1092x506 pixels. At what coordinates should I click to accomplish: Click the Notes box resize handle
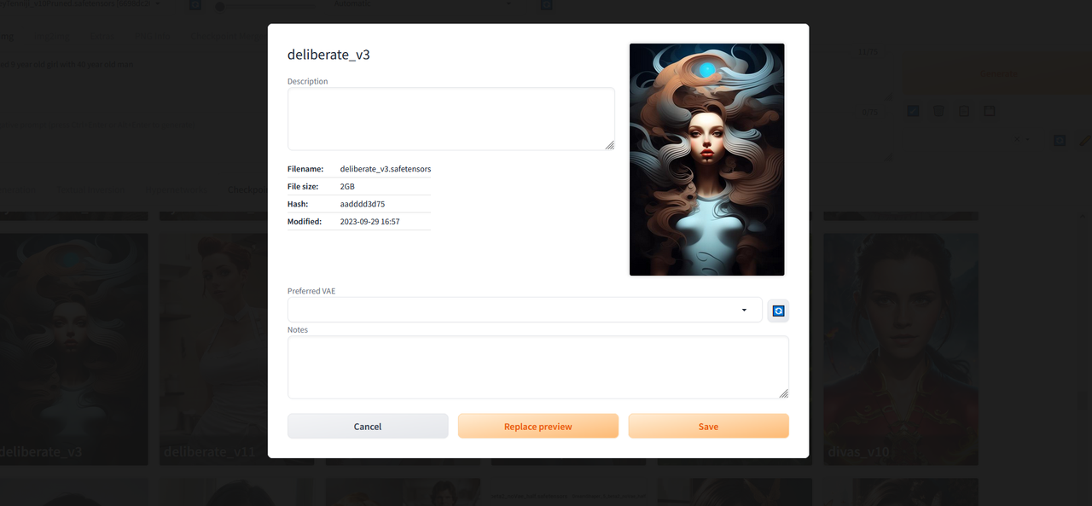784,393
